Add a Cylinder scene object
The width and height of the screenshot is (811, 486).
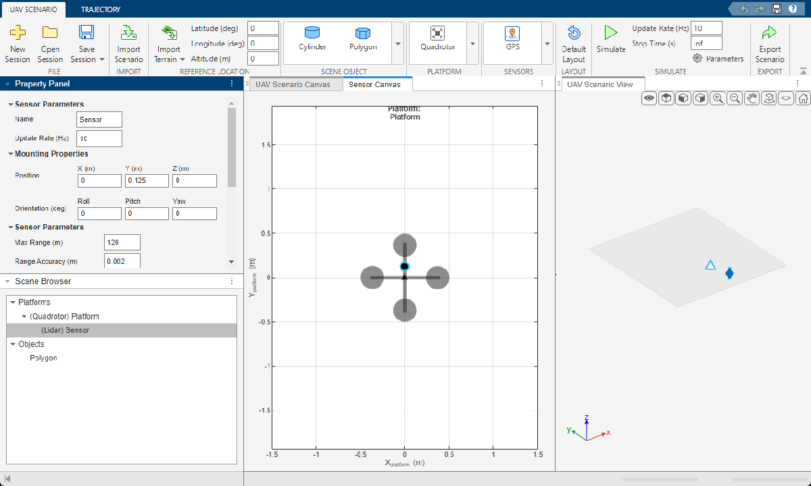312,38
